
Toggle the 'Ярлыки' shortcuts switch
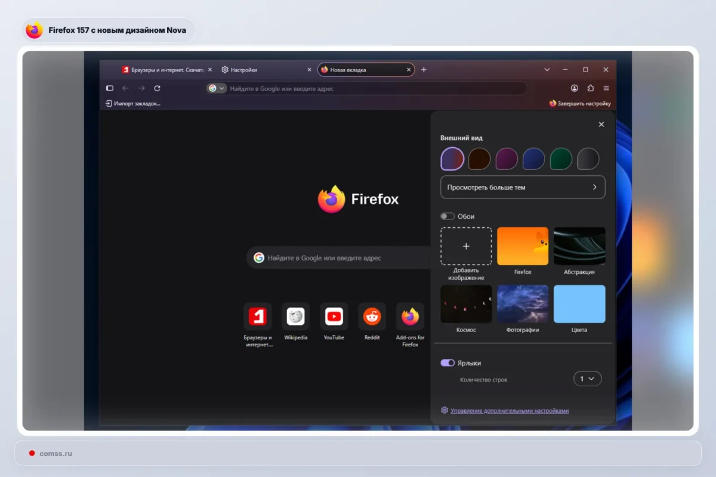click(447, 363)
